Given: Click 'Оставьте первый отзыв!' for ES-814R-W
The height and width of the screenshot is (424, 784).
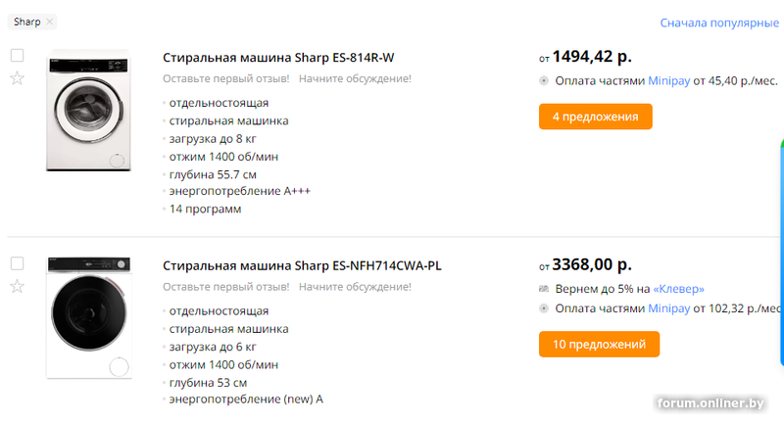Looking at the screenshot, I should click(226, 79).
